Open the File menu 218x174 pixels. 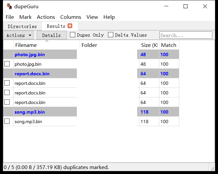point(10,17)
